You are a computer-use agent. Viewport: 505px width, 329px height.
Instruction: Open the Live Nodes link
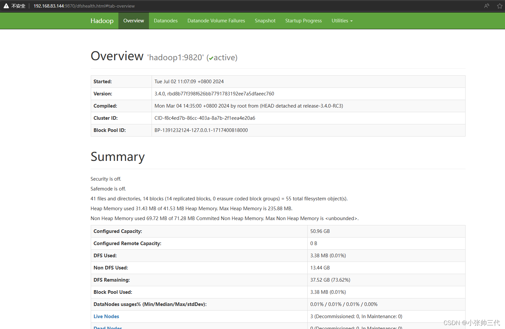click(106, 316)
